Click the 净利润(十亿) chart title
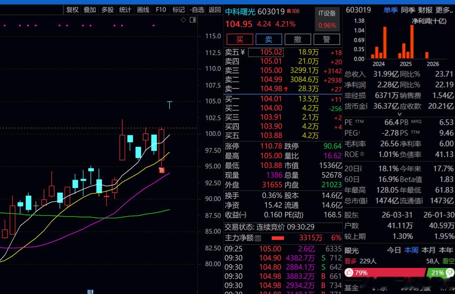This screenshot has width=455, height=294. (x=429, y=21)
